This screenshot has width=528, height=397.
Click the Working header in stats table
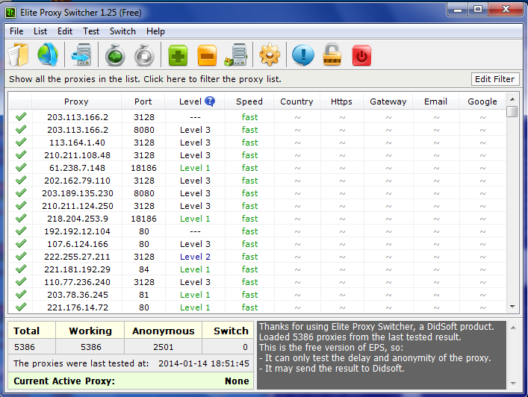(x=90, y=331)
